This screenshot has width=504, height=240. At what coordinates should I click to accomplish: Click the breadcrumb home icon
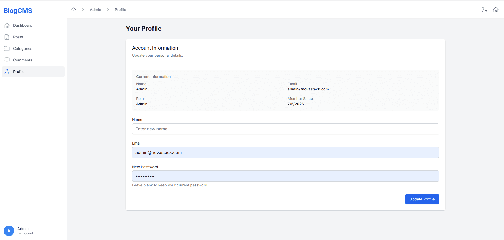coord(74,10)
